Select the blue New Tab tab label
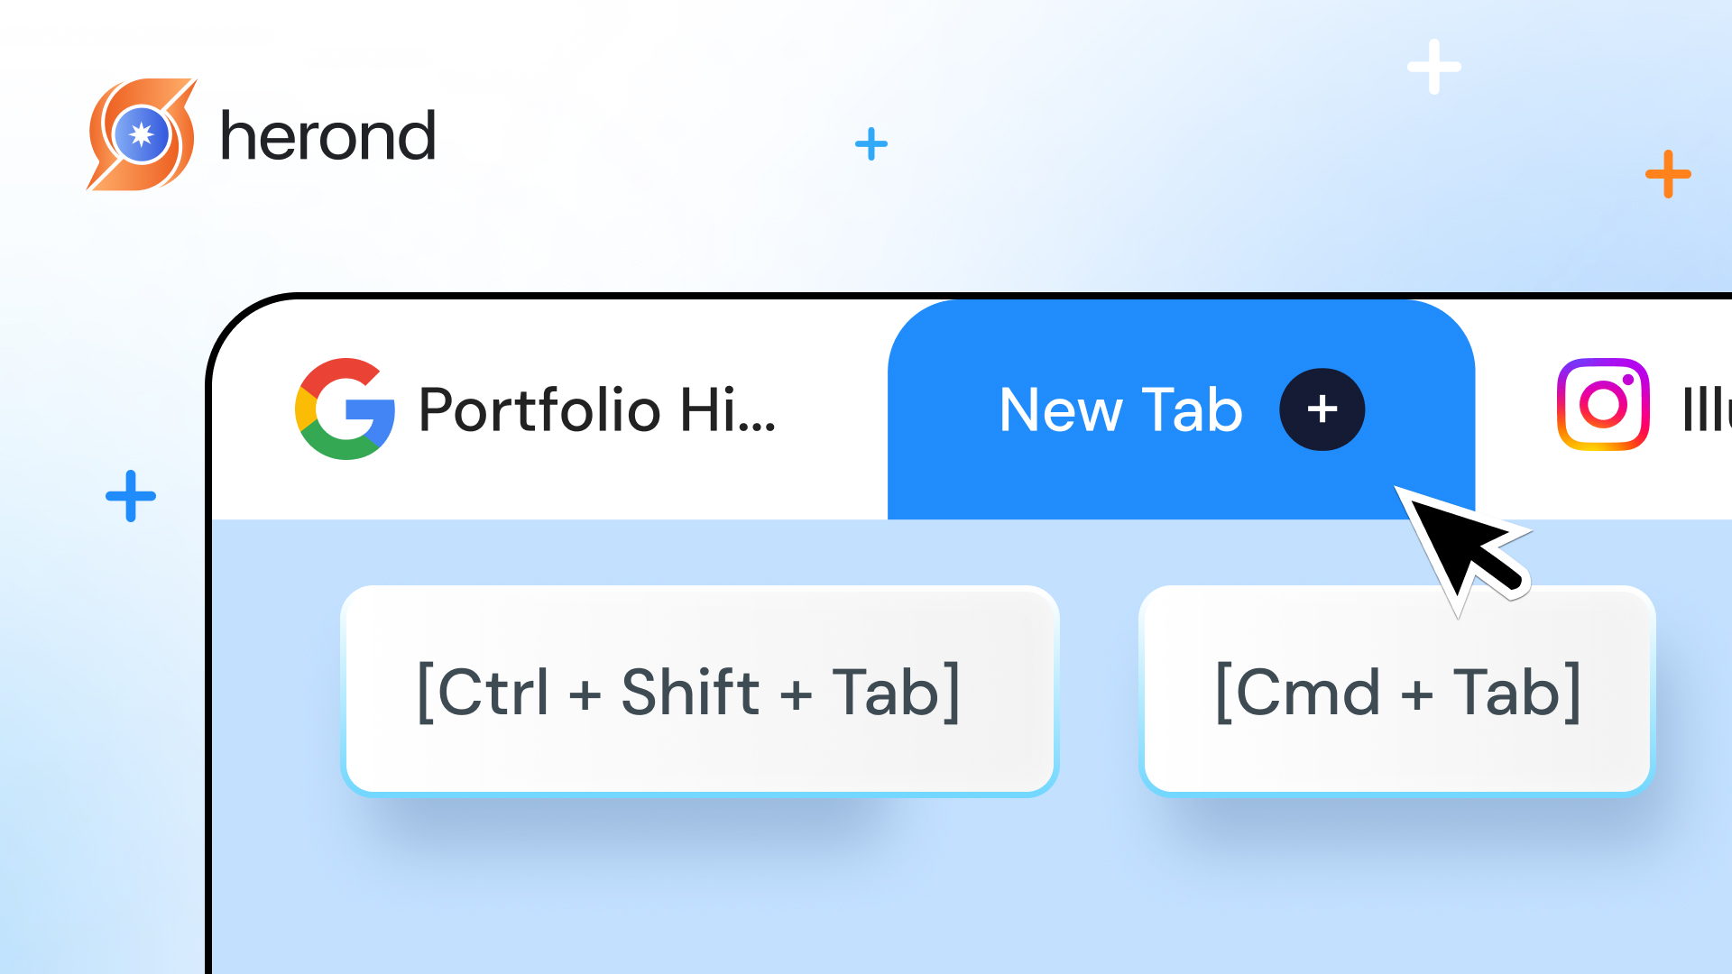Screen dimensions: 1732x974 tap(1120, 410)
